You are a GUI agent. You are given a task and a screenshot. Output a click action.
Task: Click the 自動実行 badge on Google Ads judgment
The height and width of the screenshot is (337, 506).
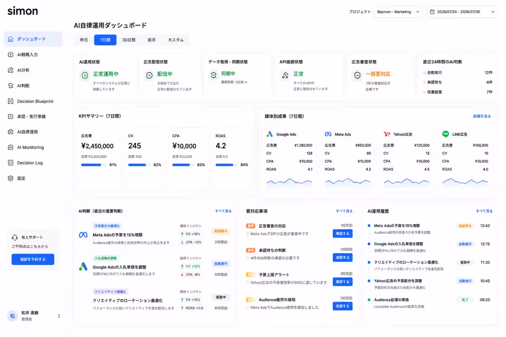coord(221,264)
